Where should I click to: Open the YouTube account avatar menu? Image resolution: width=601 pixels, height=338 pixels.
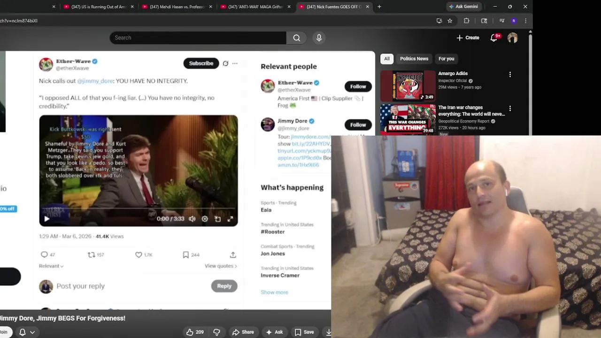pos(512,38)
